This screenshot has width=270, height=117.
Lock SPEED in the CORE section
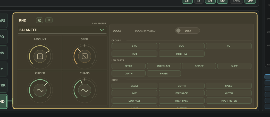[x=229, y=86]
